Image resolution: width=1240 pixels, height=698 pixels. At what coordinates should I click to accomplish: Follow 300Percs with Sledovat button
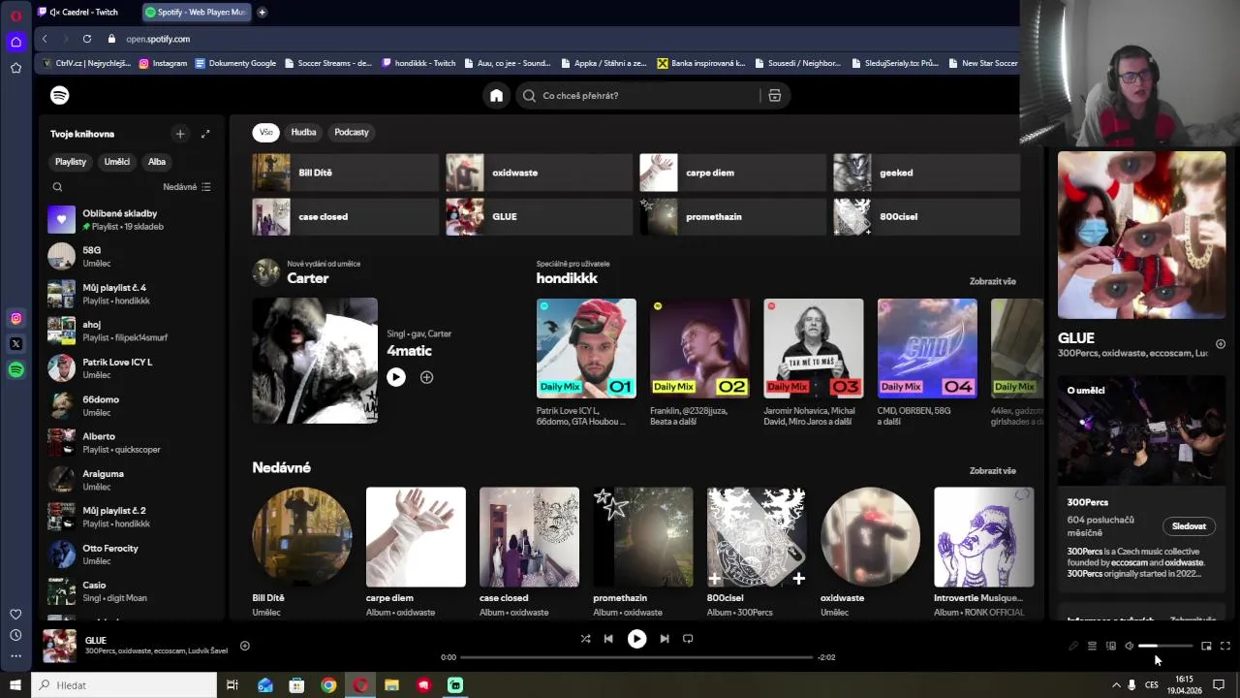(1189, 526)
